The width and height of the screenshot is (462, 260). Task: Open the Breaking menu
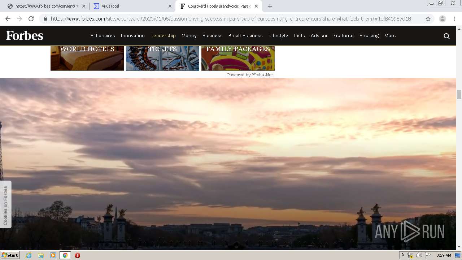click(369, 36)
